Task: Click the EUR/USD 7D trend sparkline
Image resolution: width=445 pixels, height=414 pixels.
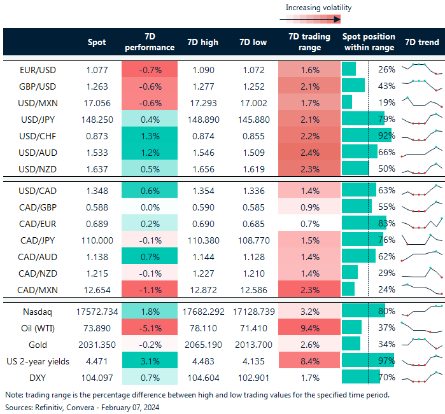Action: click(420, 69)
